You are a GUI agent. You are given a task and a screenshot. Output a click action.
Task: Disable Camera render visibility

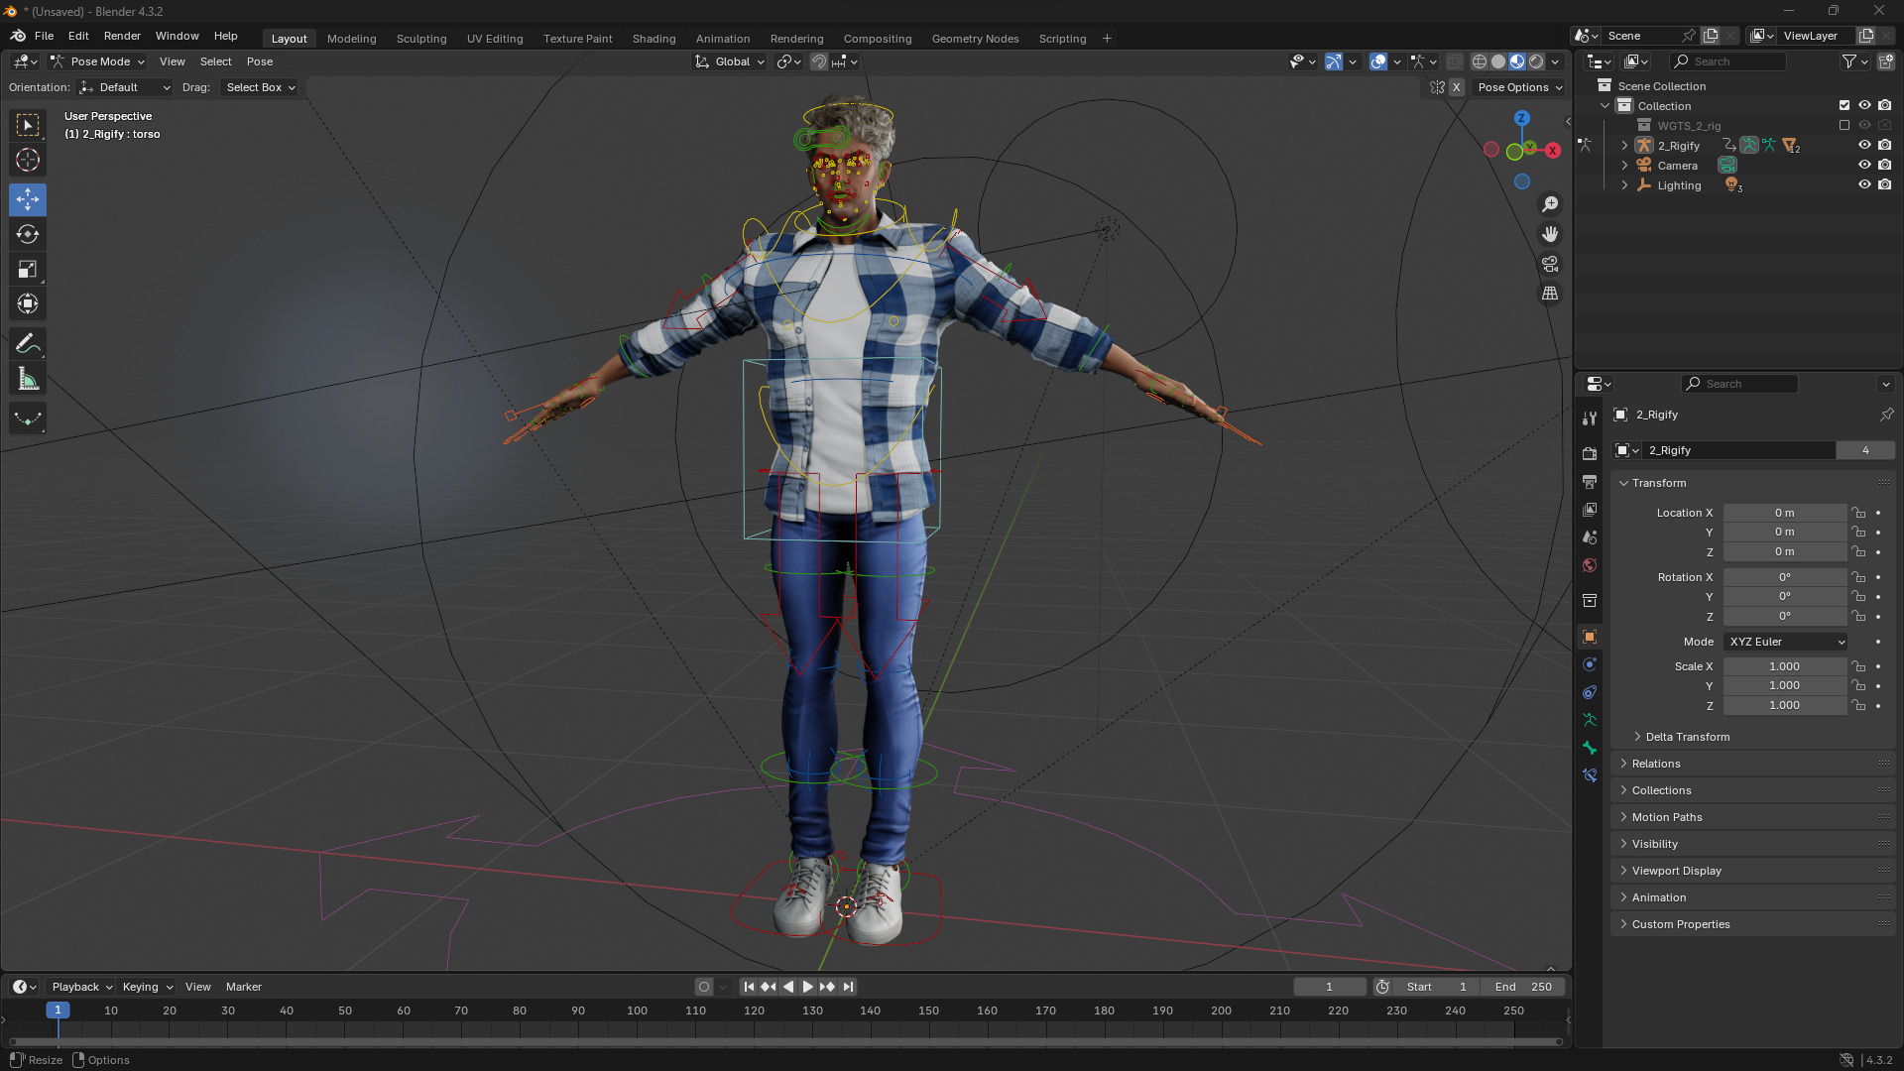[x=1885, y=166]
